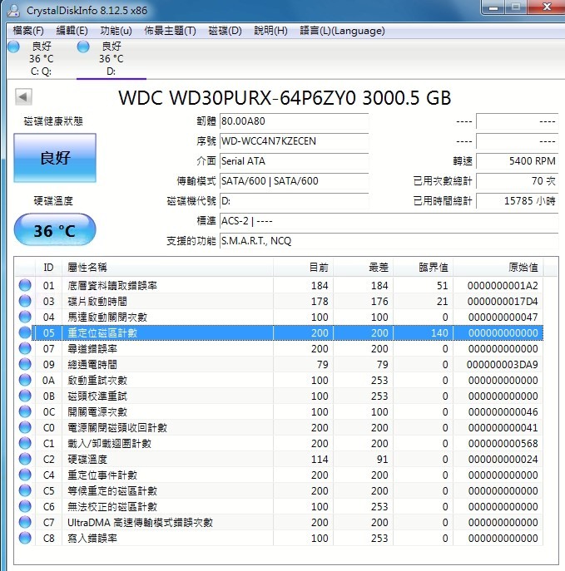Click status orb of attribute 0A

tap(25, 380)
